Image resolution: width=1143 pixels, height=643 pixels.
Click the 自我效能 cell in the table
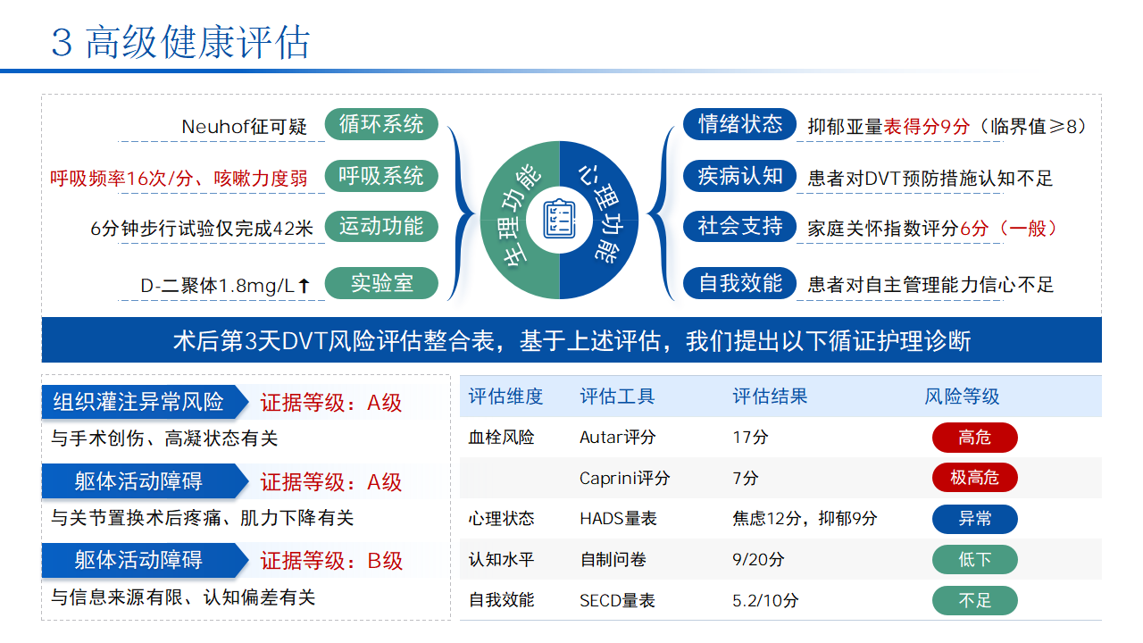coord(501,600)
